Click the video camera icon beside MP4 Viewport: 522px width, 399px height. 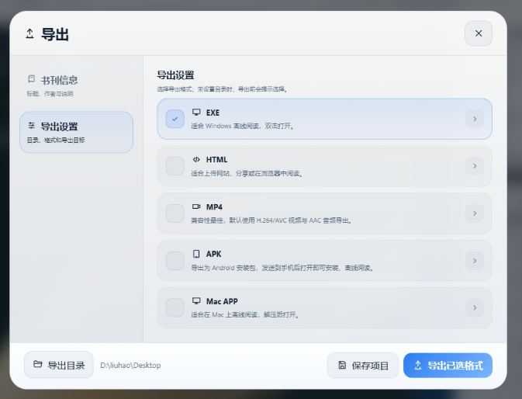pos(196,206)
